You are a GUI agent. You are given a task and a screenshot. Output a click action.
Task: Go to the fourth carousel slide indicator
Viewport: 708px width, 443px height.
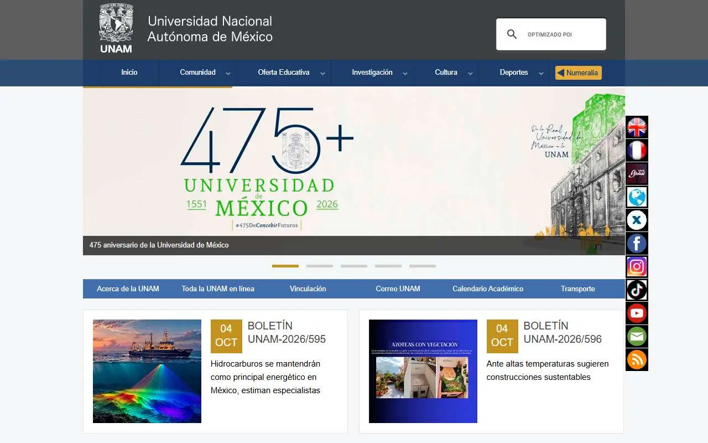point(388,266)
